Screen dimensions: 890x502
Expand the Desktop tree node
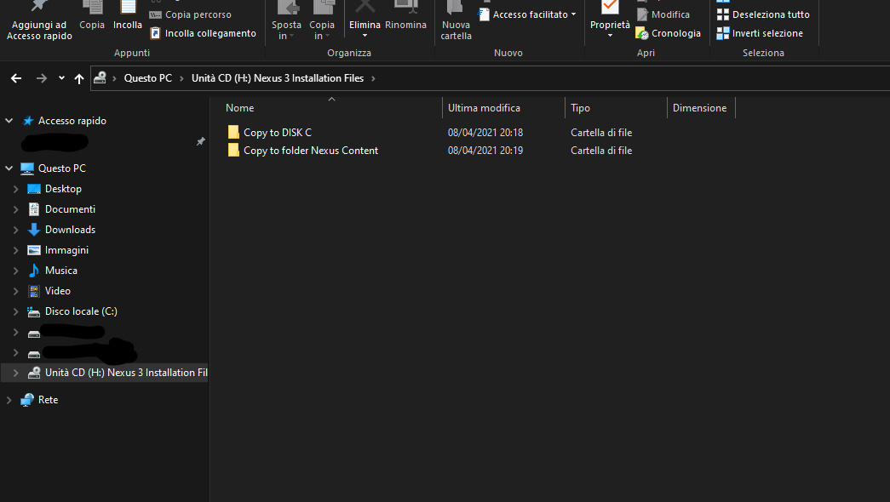[16, 189]
